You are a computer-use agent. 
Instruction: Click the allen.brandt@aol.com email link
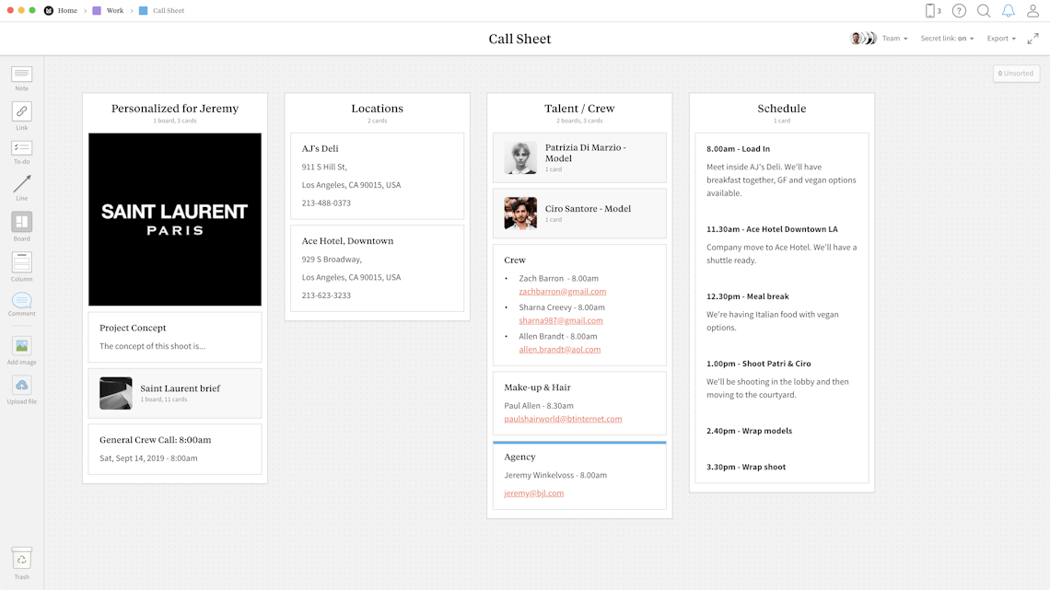pyautogui.click(x=560, y=349)
